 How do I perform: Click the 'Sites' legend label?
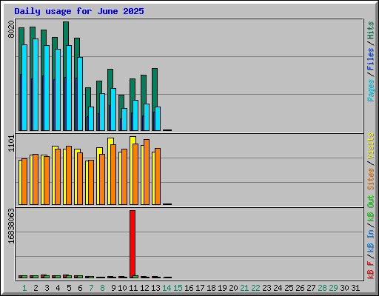pos(371,179)
